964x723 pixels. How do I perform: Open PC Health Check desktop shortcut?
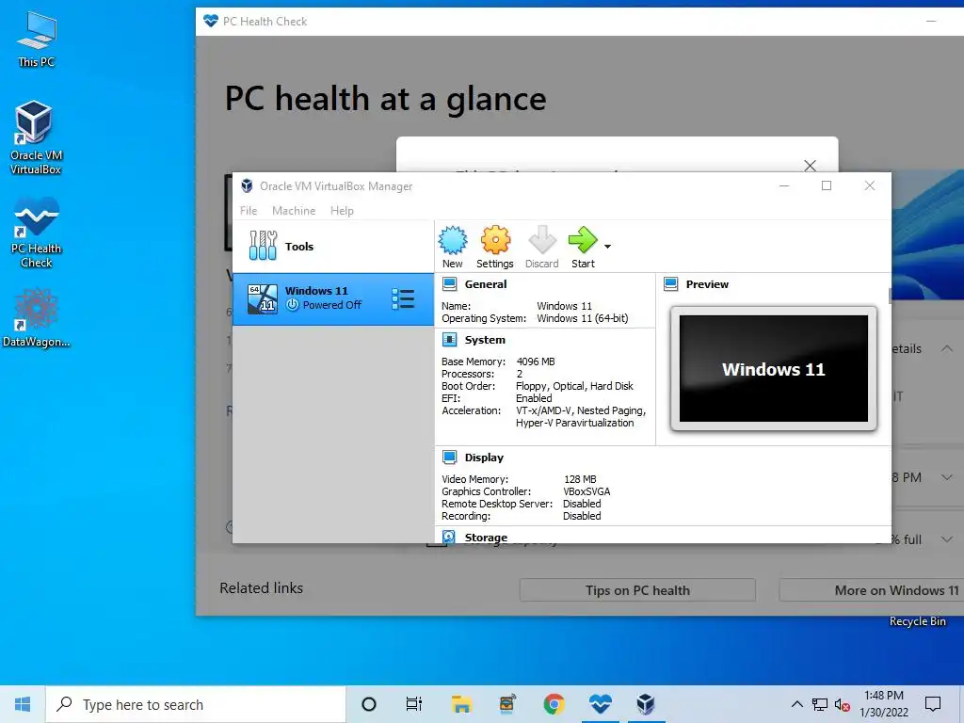click(x=37, y=233)
